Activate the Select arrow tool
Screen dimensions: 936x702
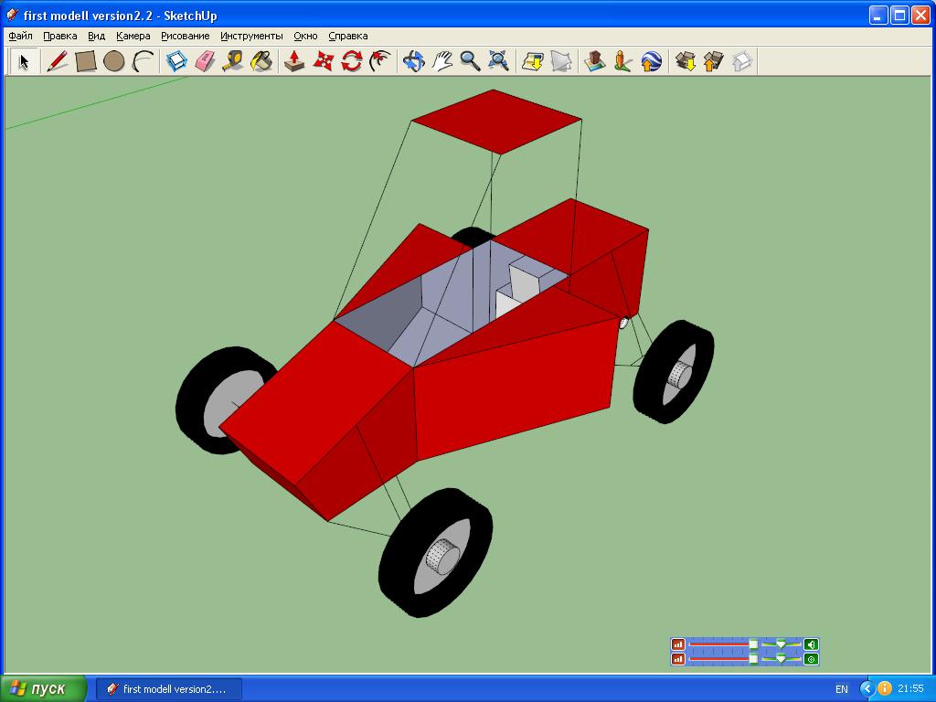tap(24, 61)
